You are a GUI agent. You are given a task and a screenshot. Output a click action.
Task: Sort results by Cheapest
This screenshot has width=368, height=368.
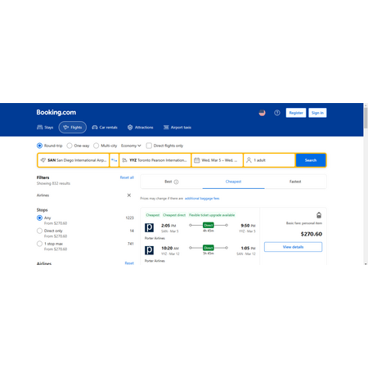233,182
